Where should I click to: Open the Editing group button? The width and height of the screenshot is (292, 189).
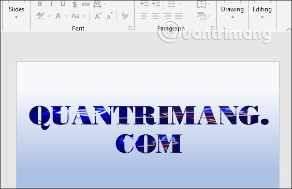coord(262,12)
